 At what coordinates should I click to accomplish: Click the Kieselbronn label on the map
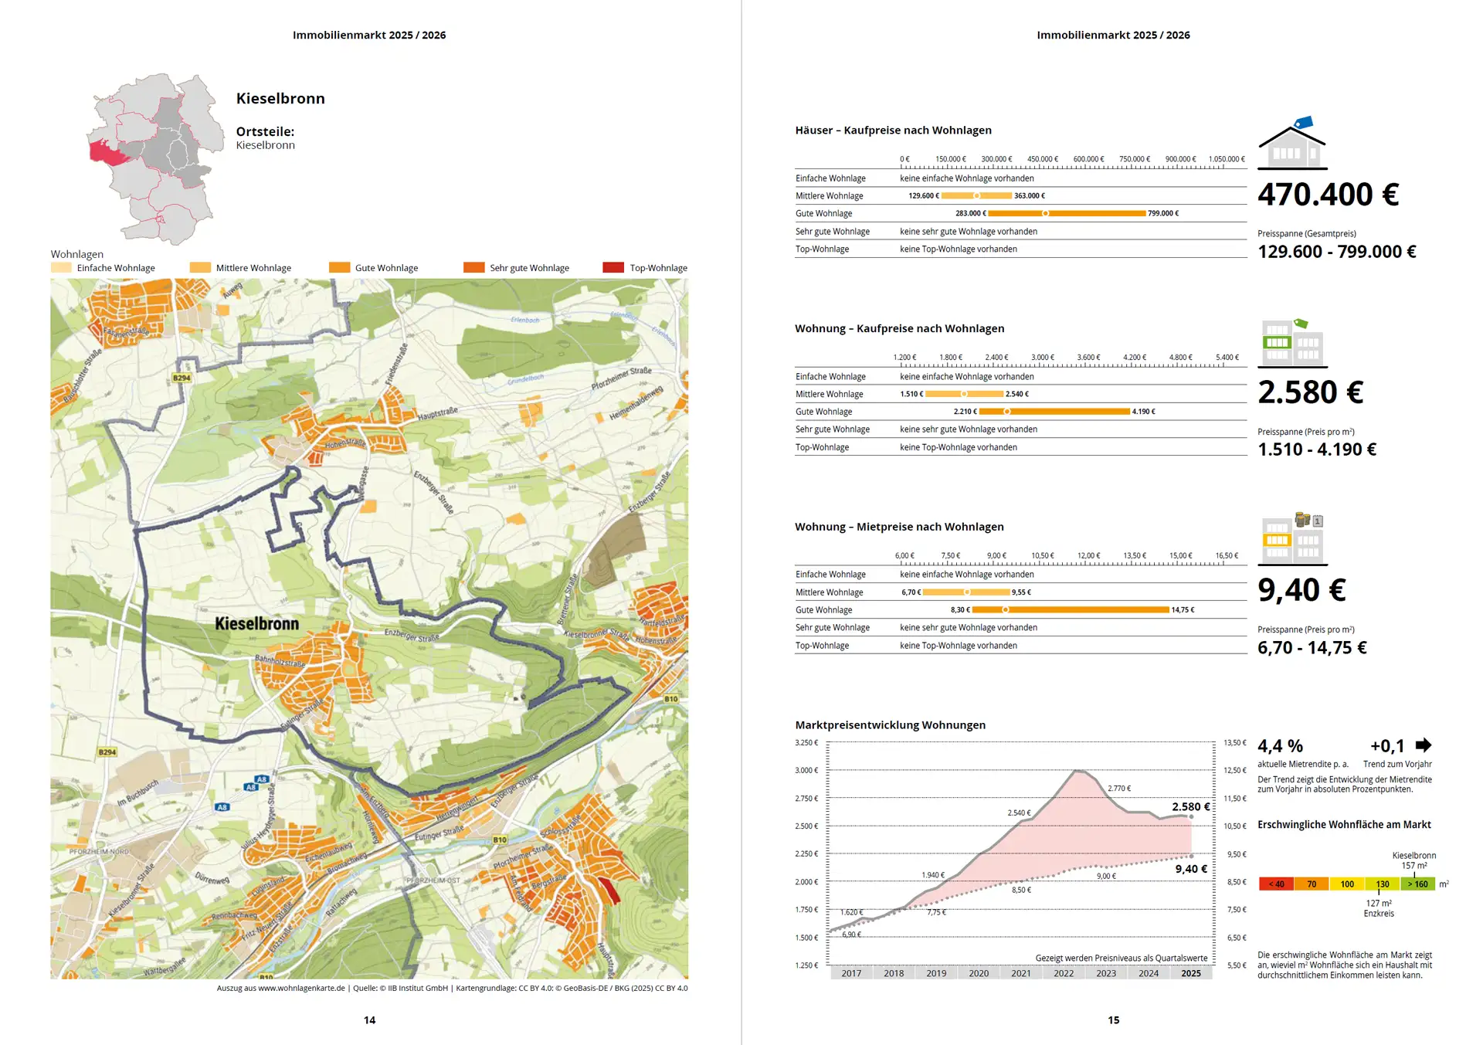click(x=256, y=624)
